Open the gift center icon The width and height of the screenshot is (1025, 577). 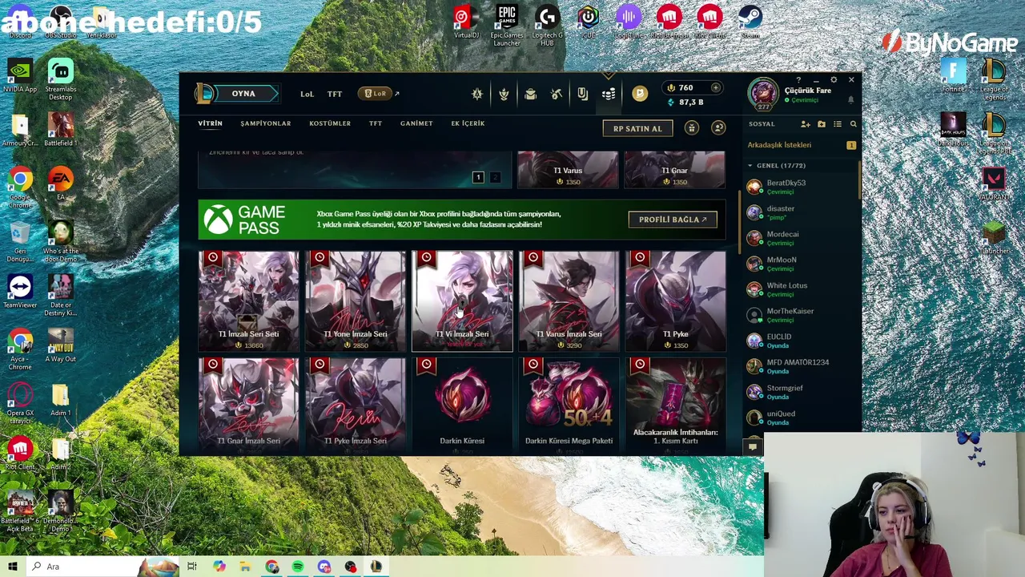tap(692, 128)
